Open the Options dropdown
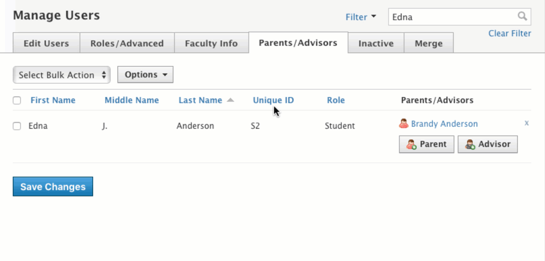The height and width of the screenshot is (261, 545). (145, 74)
